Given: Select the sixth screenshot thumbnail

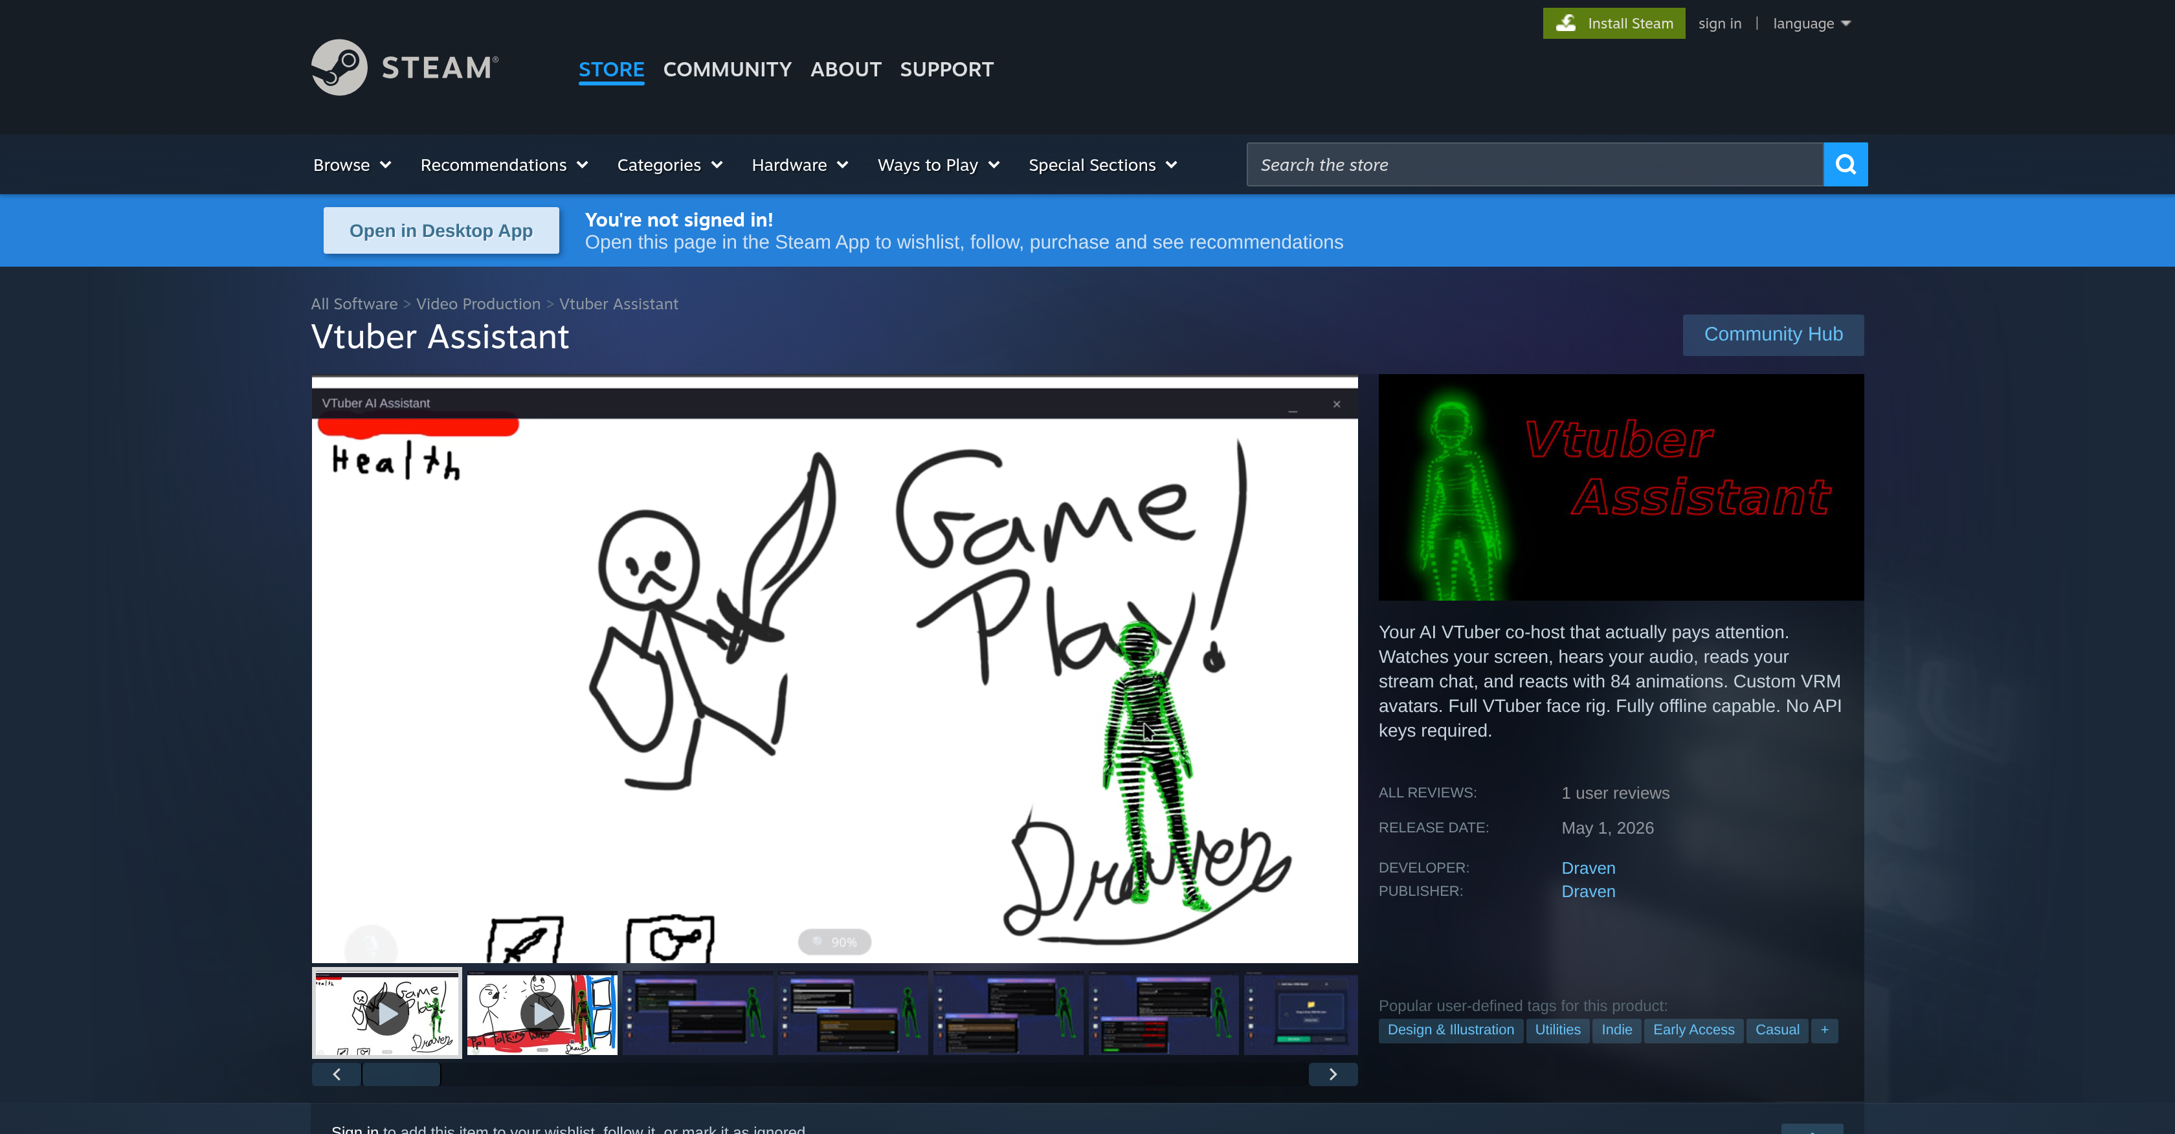Looking at the screenshot, I should (1163, 1012).
